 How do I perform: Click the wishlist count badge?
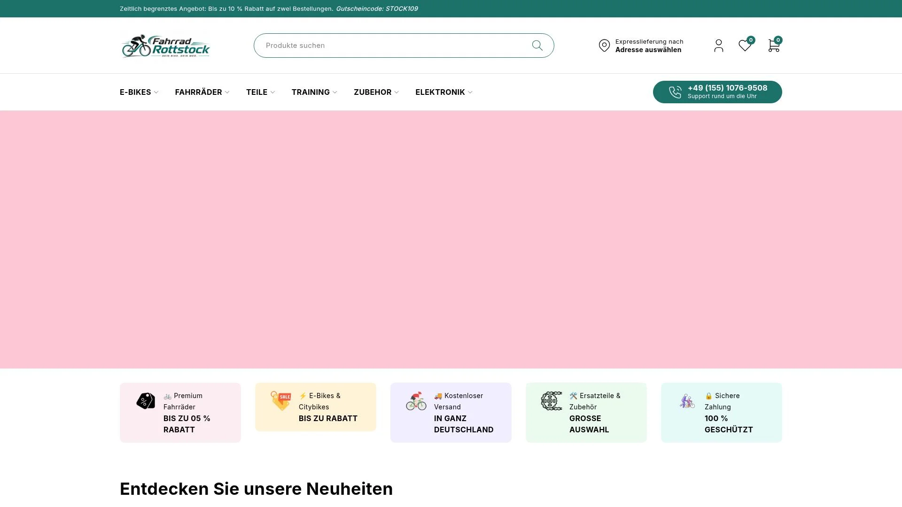751,40
